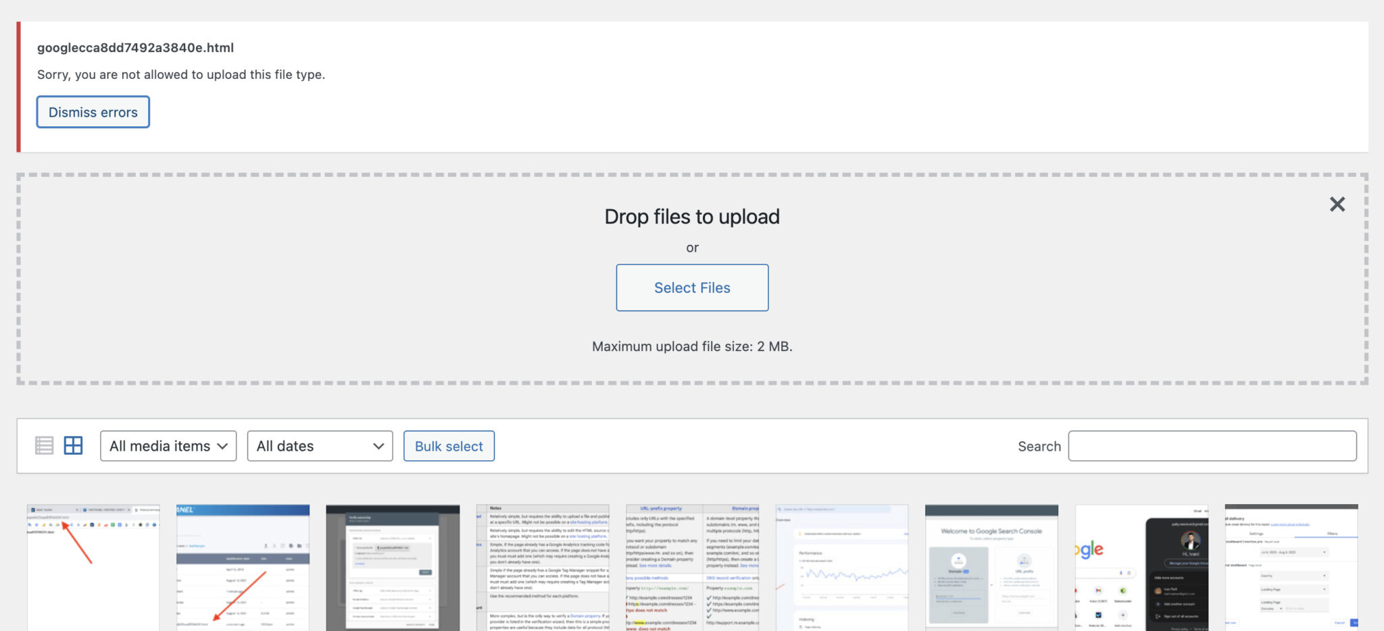Select the Google account menu thumbnail
1384x631 pixels.
1141,567
